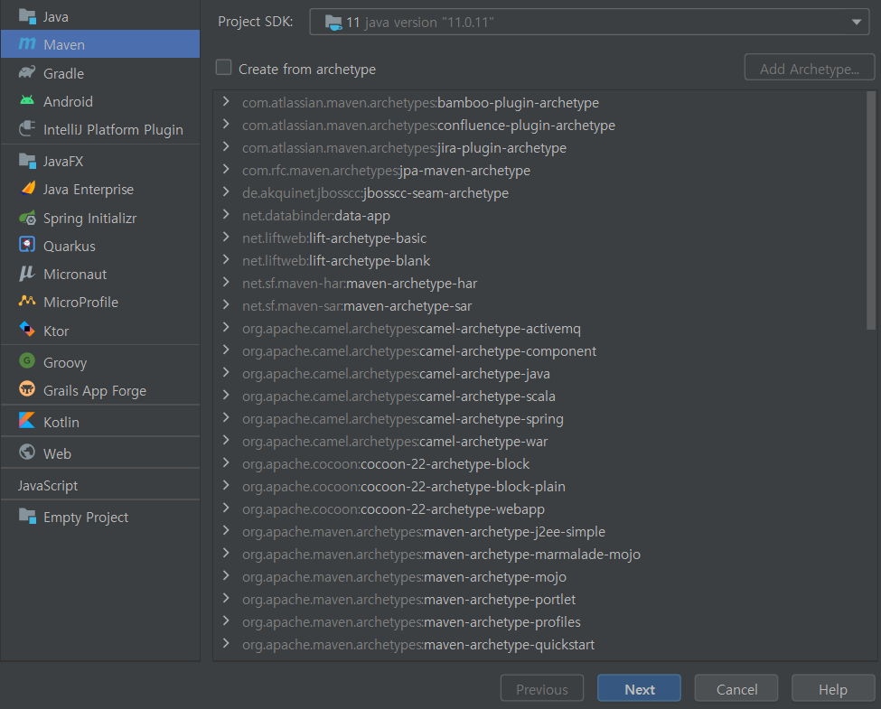Pick the IntelliJ Platform Plugin icon

27,128
